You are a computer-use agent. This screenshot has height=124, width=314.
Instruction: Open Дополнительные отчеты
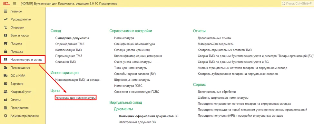(x=214, y=38)
